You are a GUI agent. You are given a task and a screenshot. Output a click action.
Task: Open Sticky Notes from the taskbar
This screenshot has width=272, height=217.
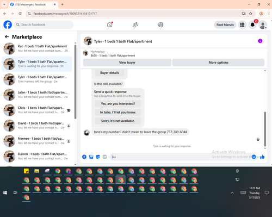pos(26,171)
